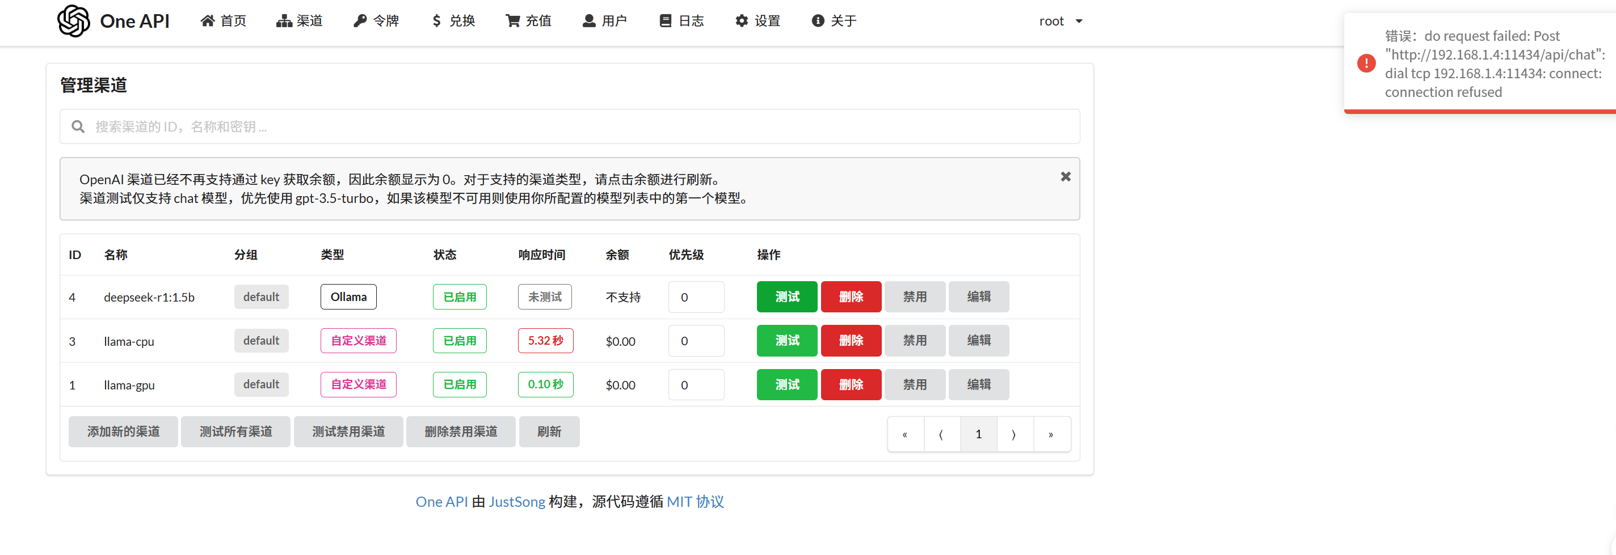This screenshot has height=555, width=1616.
Task: Open the 日志 logs page
Action: click(681, 22)
